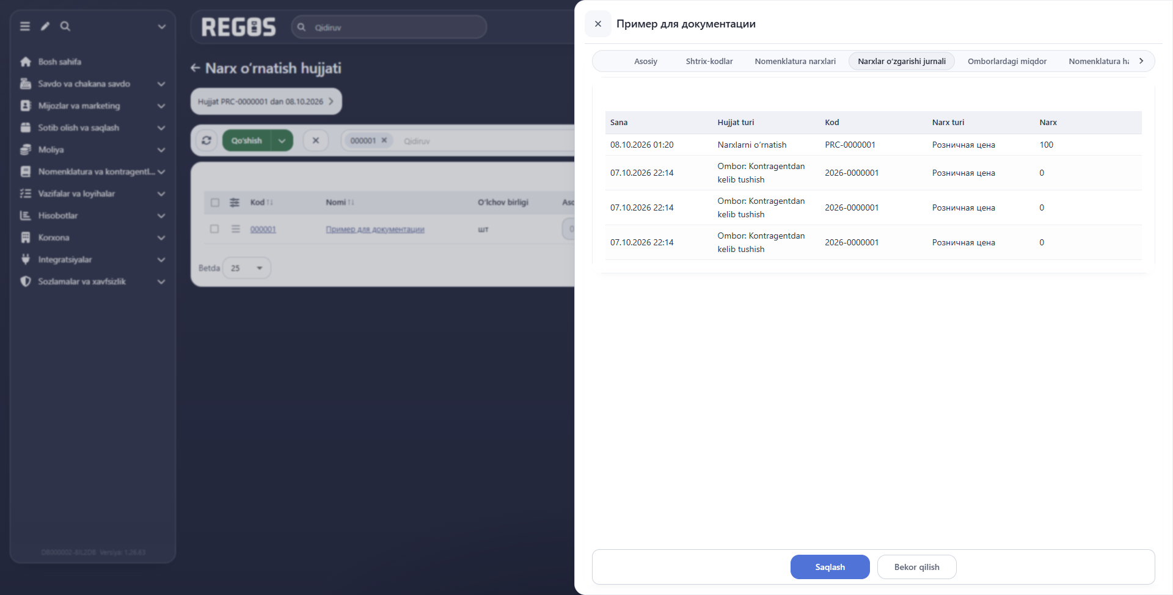Open the 000001 code link
The image size is (1173, 595).
(x=263, y=229)
